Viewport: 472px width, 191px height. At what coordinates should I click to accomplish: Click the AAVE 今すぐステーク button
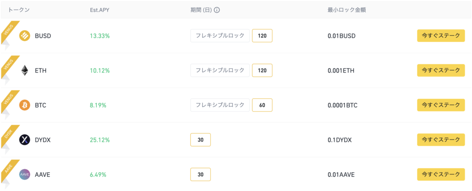(x=441, y=174)
